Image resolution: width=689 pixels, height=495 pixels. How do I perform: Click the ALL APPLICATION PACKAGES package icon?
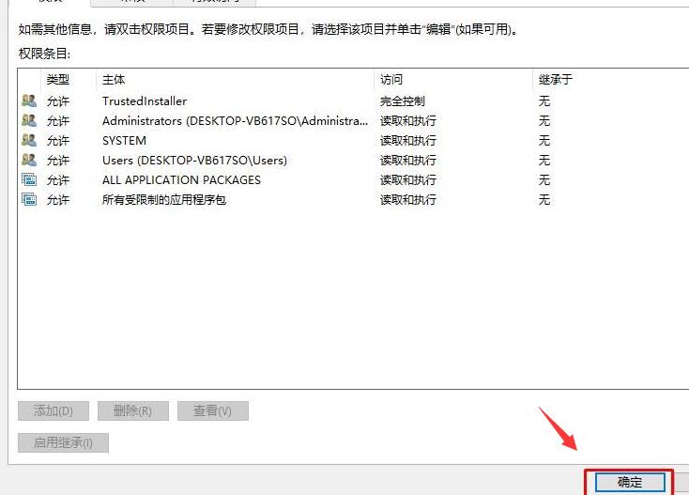(x=29, y=179)
